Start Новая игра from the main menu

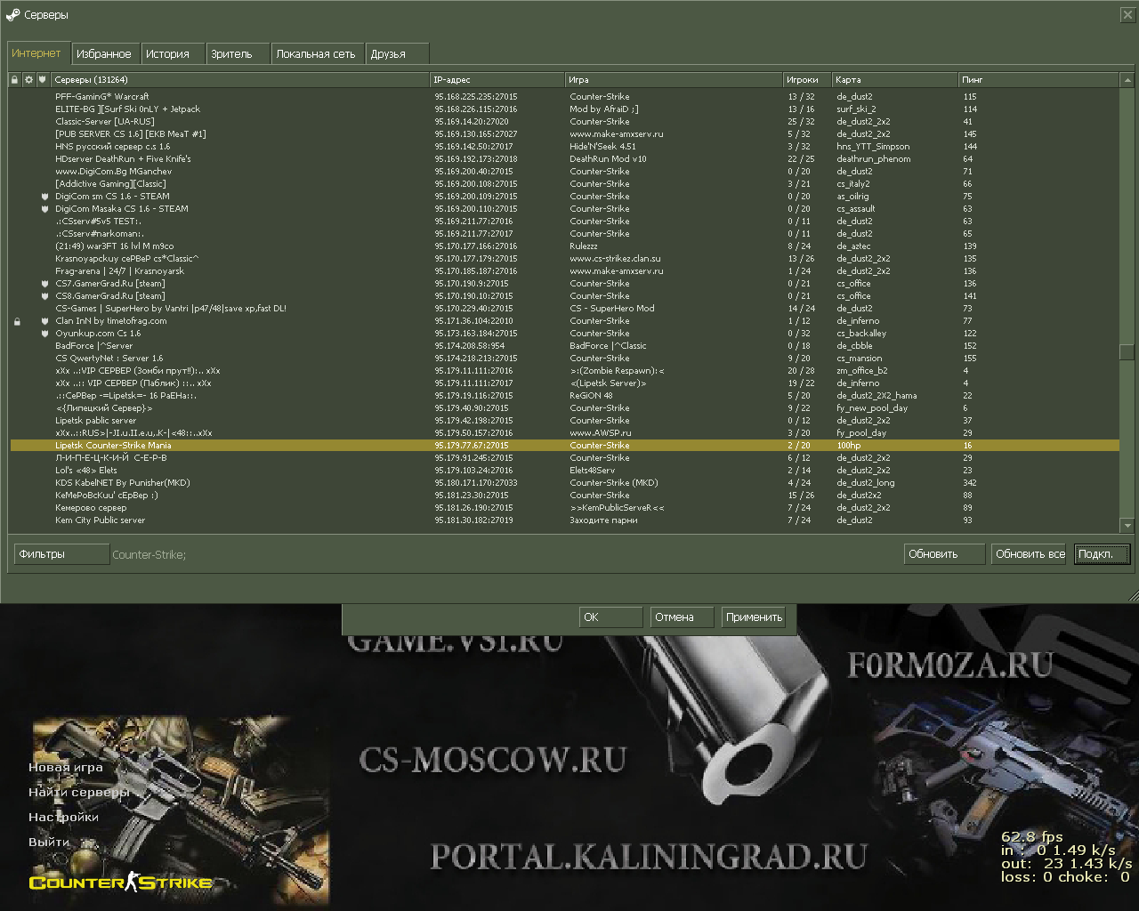[x=66, y=767]
